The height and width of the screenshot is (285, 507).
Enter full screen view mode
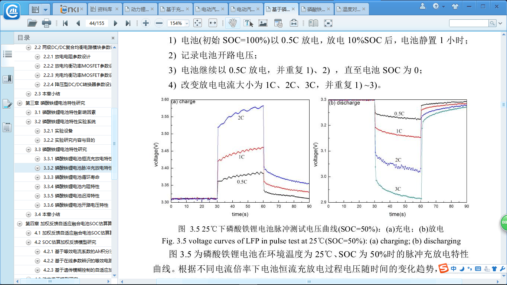coord(328,23)
